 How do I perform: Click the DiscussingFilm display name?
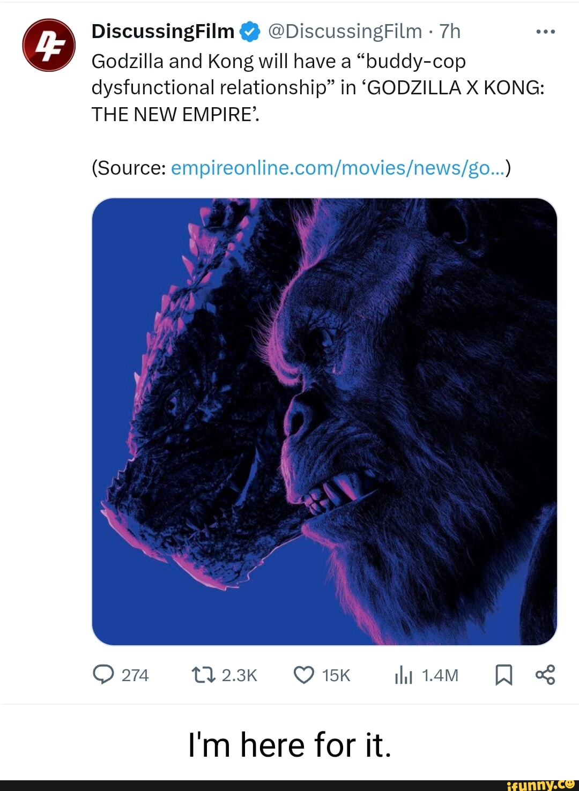pyautogui.click(x=163, y=32)
